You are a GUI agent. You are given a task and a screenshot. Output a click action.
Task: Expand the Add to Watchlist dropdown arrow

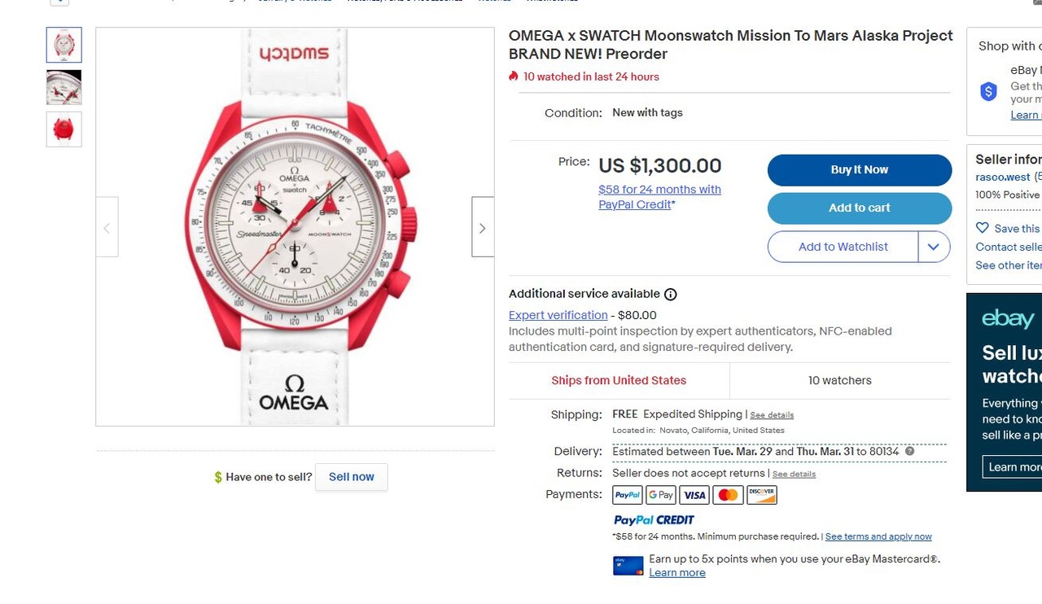coord(934,247)
